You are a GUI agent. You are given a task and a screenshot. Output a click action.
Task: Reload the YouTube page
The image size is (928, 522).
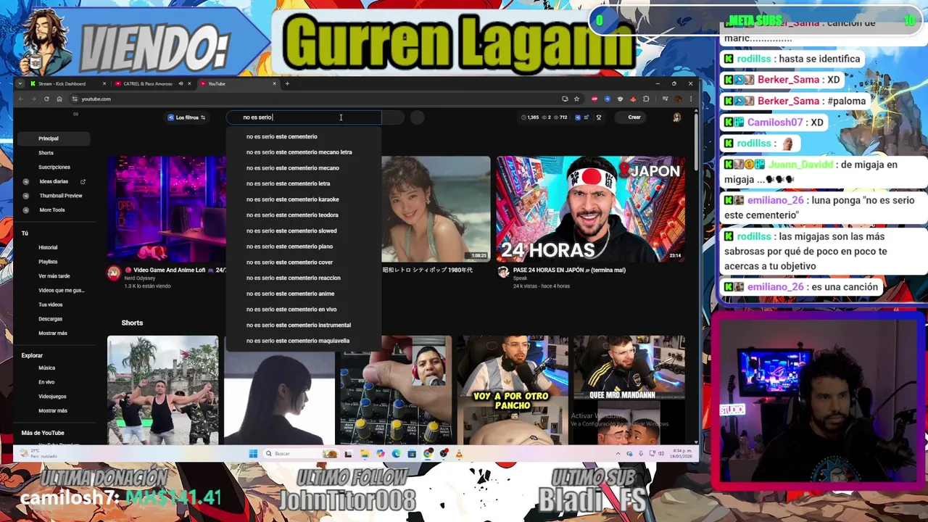coord(46,99)
